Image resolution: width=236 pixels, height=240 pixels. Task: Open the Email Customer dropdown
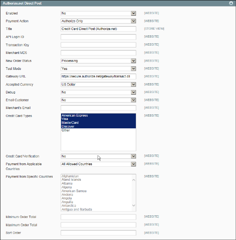[x=98, y=100]
